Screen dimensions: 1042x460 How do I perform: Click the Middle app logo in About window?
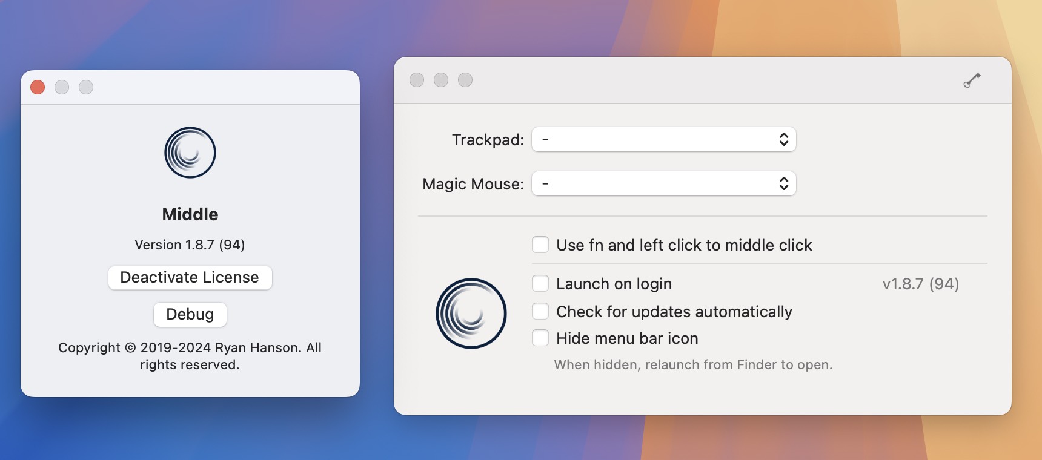coord(190,153)
